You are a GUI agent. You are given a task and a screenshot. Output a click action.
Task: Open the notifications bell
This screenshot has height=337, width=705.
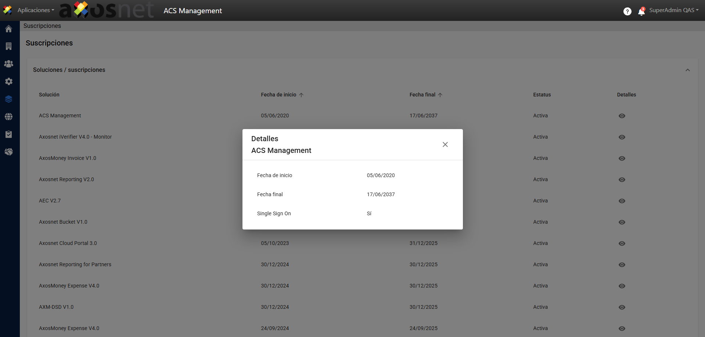click(x=641, y=11)
